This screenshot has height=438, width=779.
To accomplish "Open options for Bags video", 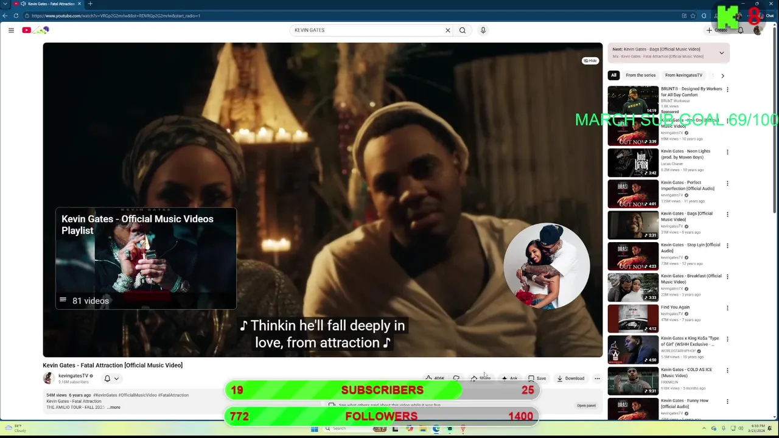I will pyautogui.click(x=727, y=214).
